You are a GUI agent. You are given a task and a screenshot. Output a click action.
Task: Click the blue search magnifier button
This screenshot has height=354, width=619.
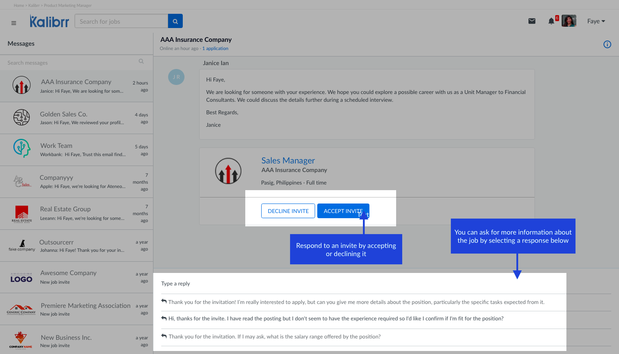[175, 21]
